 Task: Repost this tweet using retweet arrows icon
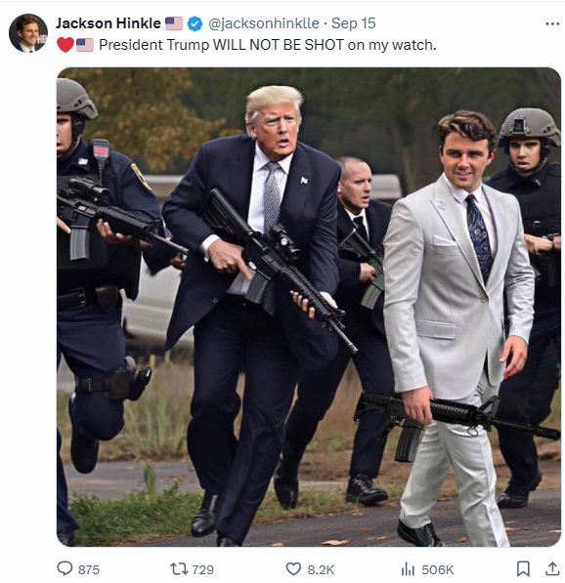point(178,569)
